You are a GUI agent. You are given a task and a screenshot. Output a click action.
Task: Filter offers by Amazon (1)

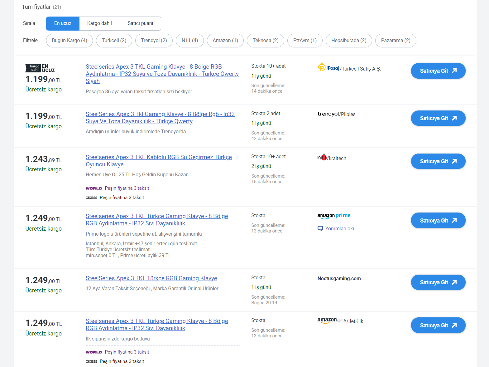[225, 41]
